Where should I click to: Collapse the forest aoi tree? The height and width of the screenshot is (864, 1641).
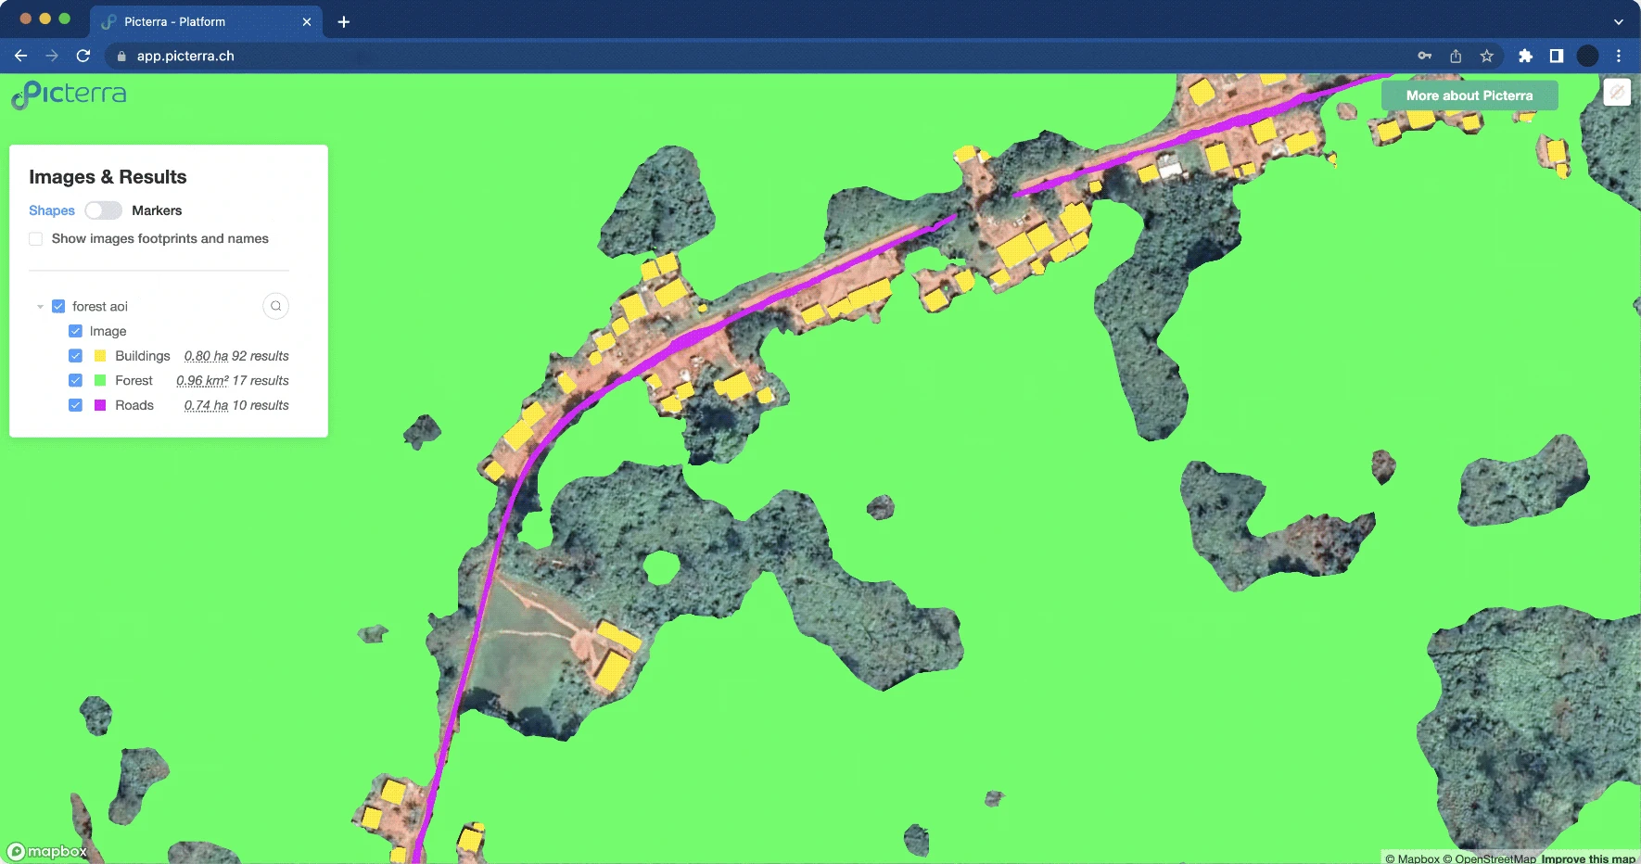click(40, 306)
